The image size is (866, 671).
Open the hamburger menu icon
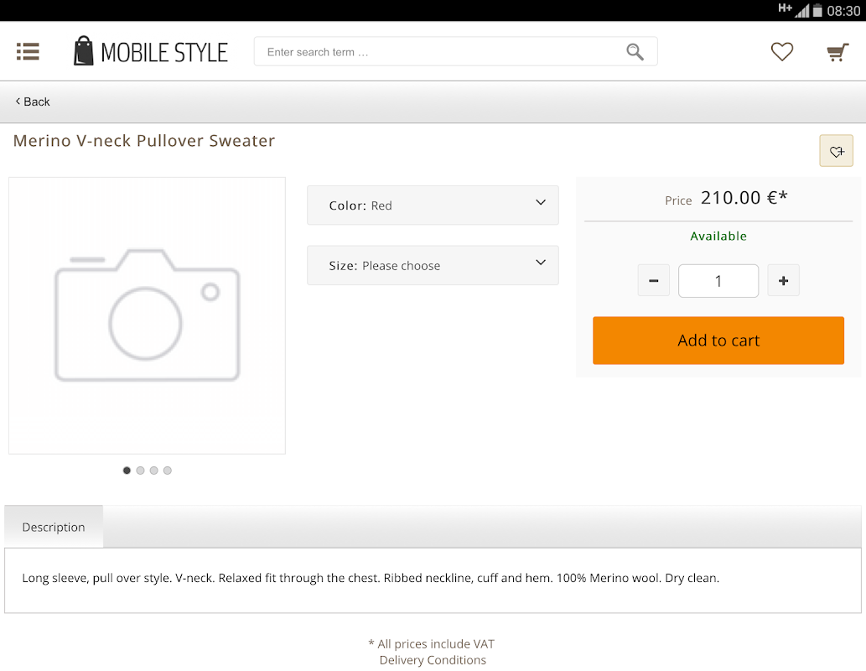tap(28, 52)
